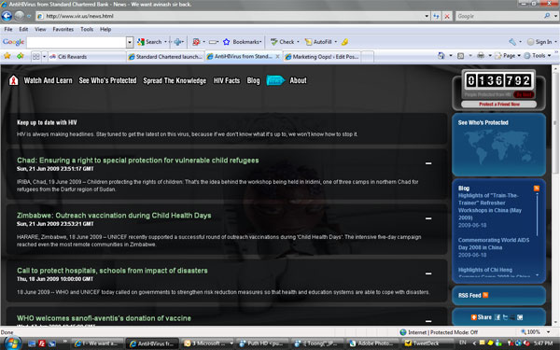
Task: Click Google toolbar Check spelling button
Action: pyautogui.click(x=282, y=42)
